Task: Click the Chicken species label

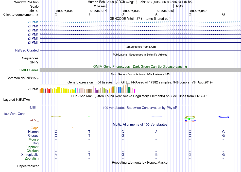Action: [x=32, y=151]
